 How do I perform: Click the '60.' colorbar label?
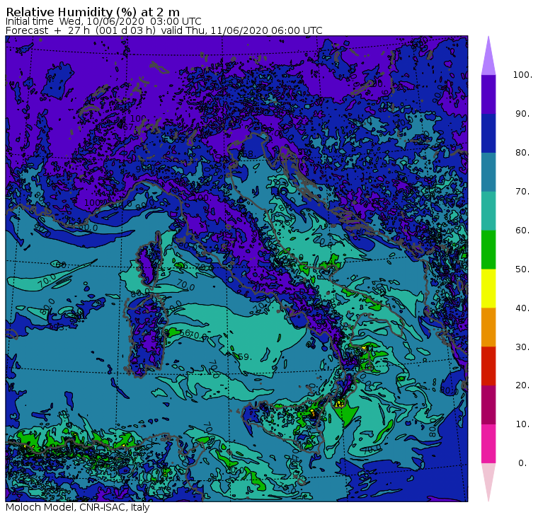click(523, 231)
